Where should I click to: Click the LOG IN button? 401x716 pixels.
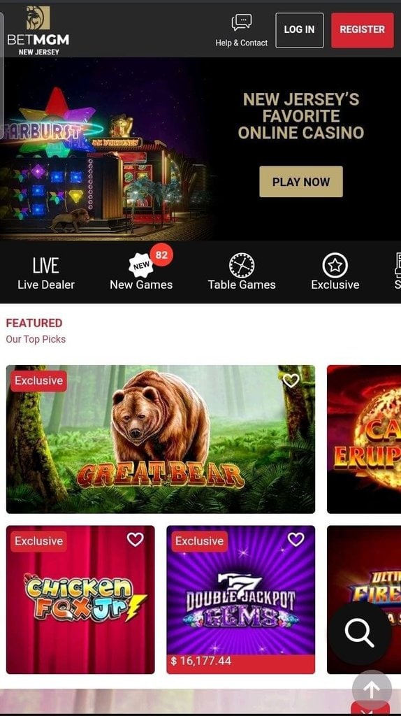click(299, 30)
